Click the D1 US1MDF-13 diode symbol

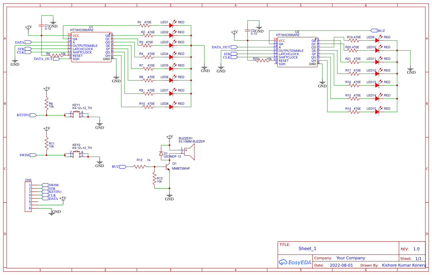[161, 153]
